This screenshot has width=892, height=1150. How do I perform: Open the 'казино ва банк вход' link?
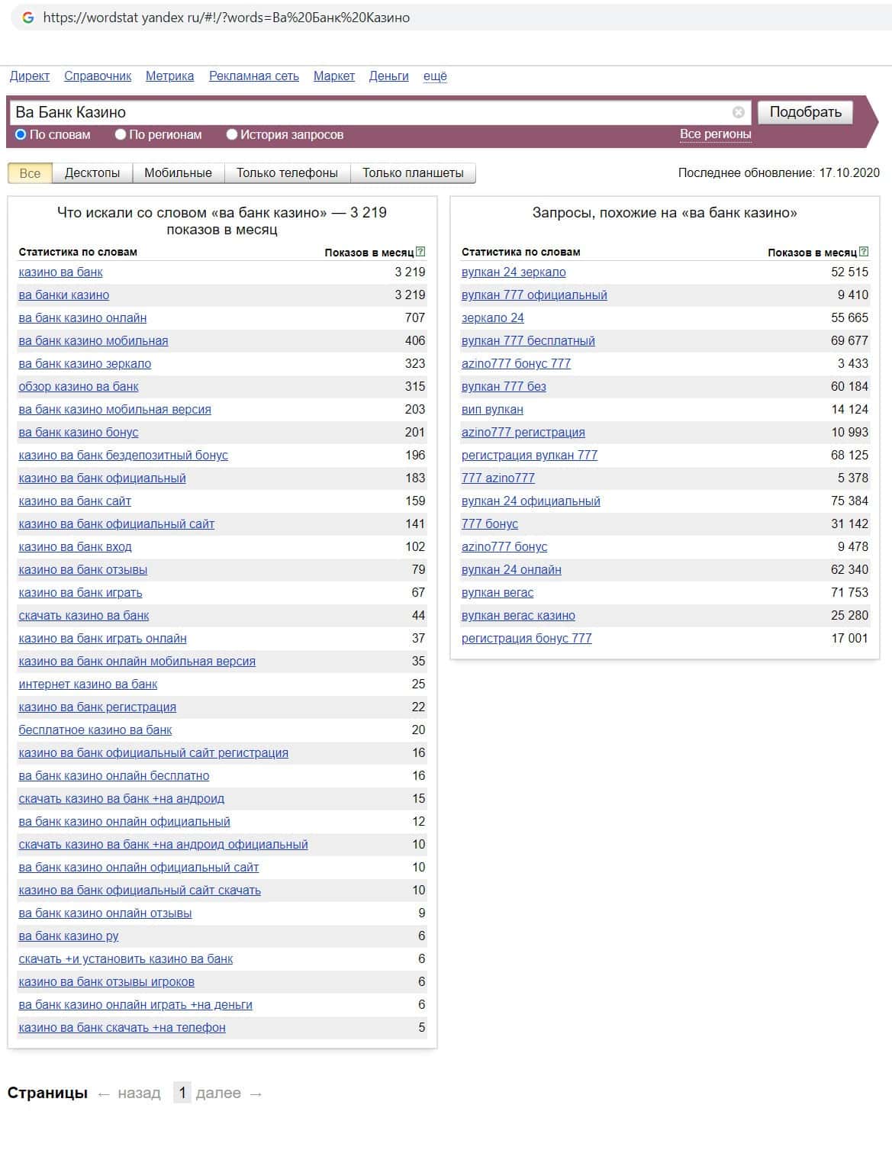pyautogui.click(x=75, y=547)
